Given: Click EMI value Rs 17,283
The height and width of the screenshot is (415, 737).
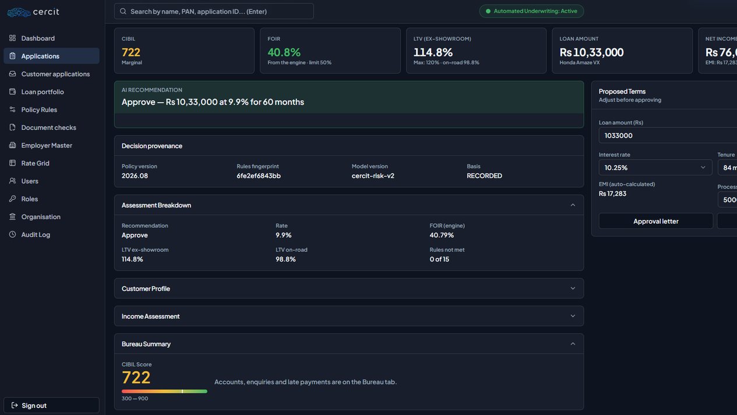Looking at the screenshot, I should pos(612,194).
